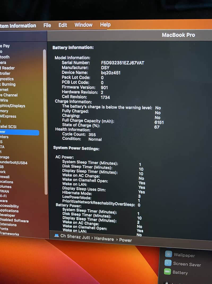Select Thunderbolt/USB4 in the sidebar
This screenshot has height=284, width=212.
click(x=14, y=163)
